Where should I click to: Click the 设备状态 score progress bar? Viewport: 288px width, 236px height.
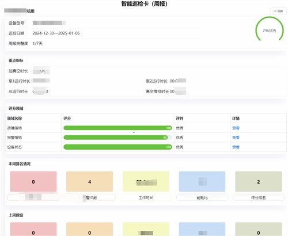(x=118, y=147)
